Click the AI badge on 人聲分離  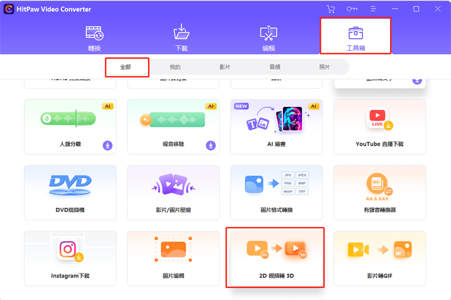(x=108, y=106)
